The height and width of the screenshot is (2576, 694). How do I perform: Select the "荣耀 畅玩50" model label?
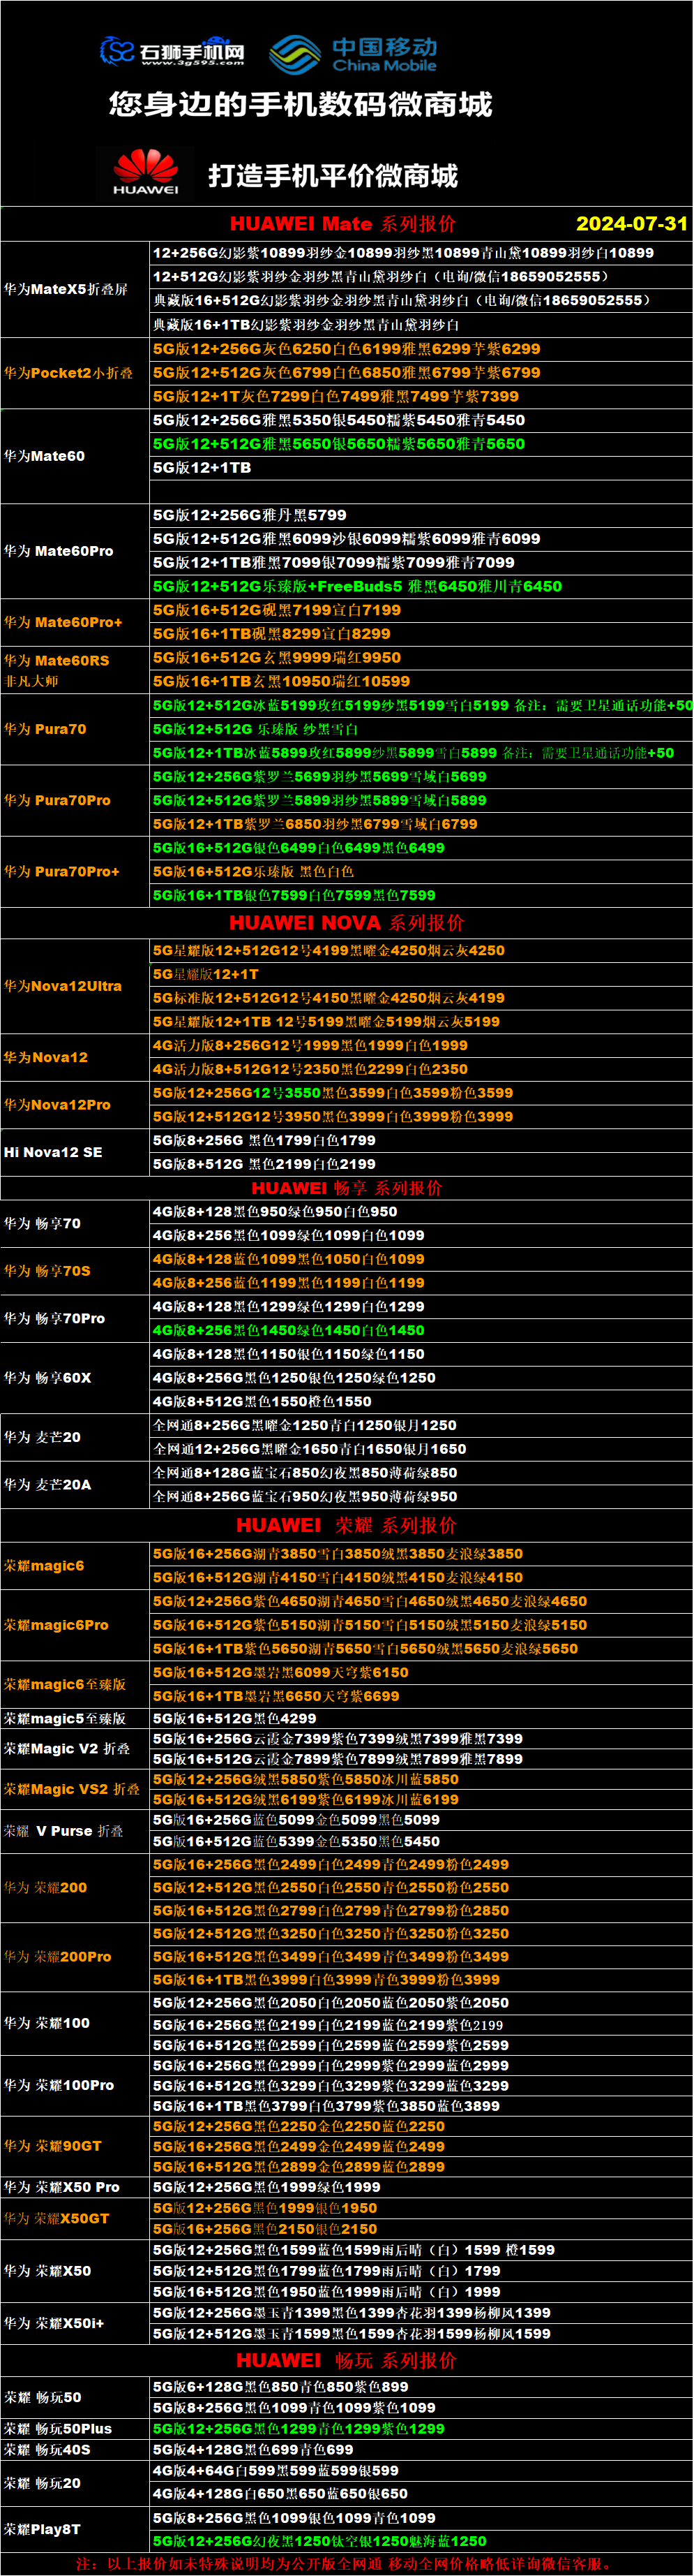(x=42, y=2398)
